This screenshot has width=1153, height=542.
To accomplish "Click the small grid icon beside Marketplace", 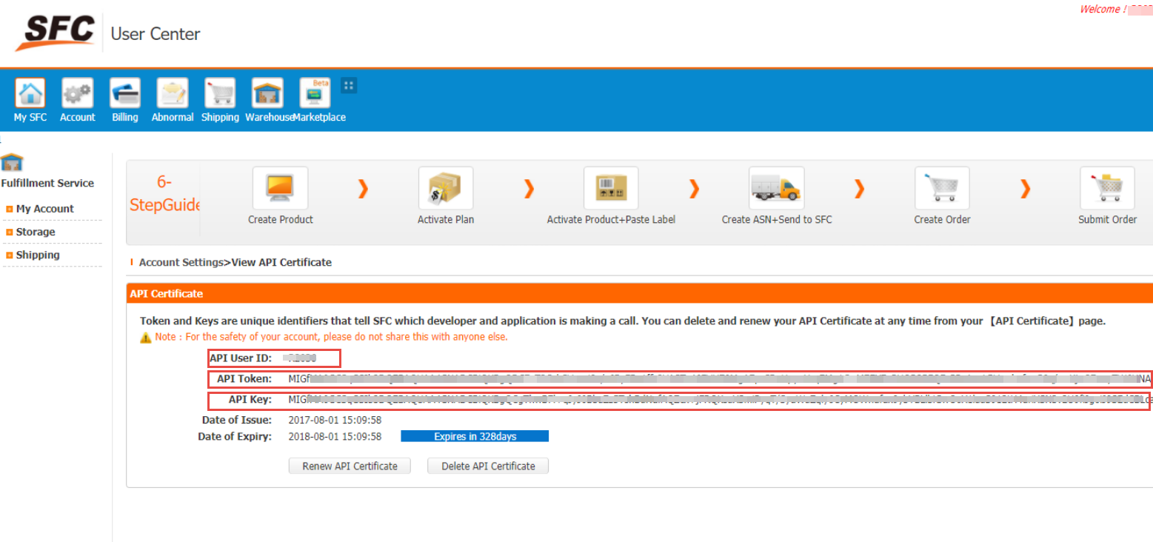I will coord(349,85).
